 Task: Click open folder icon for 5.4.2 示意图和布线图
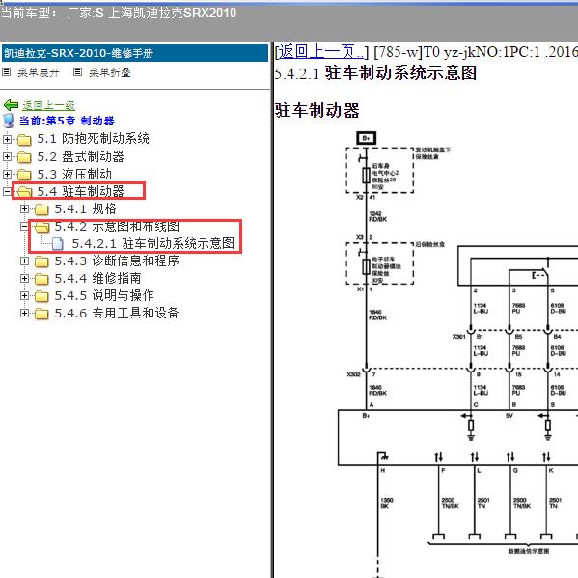[42, 227]
